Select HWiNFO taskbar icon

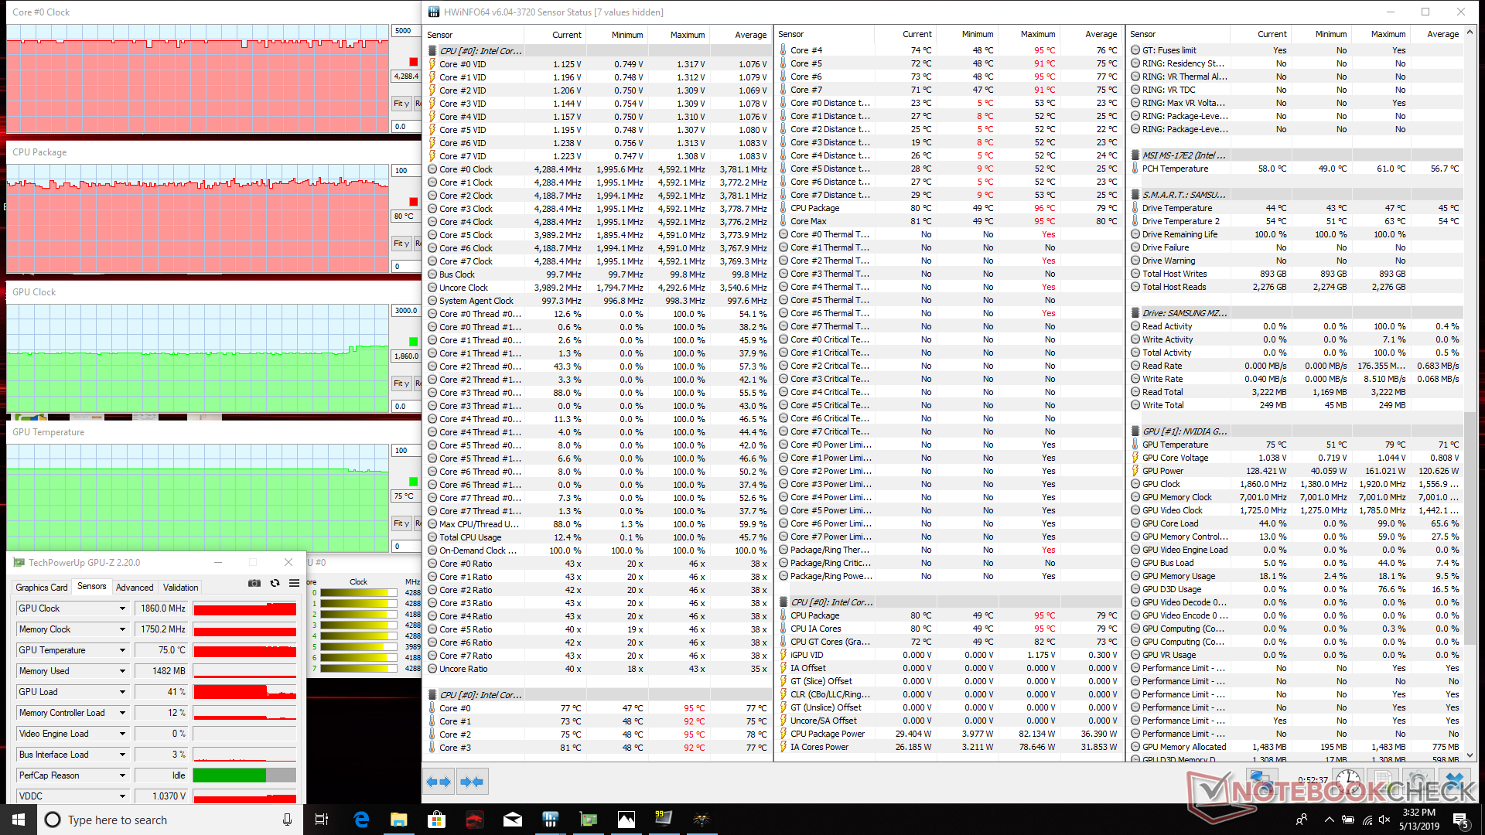point(551,820)
